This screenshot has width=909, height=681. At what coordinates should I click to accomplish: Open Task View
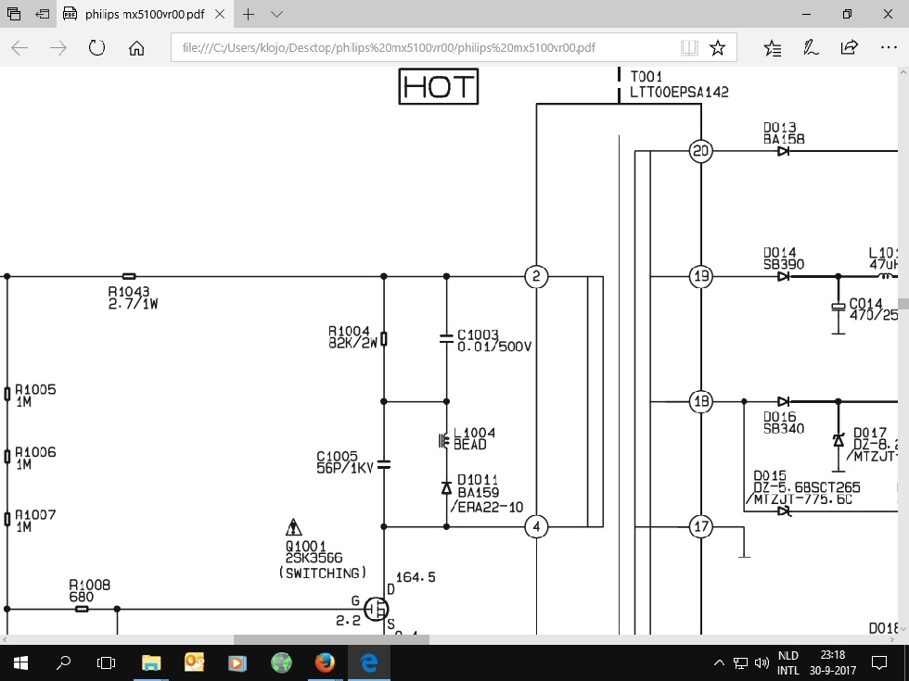pos(106,662)
